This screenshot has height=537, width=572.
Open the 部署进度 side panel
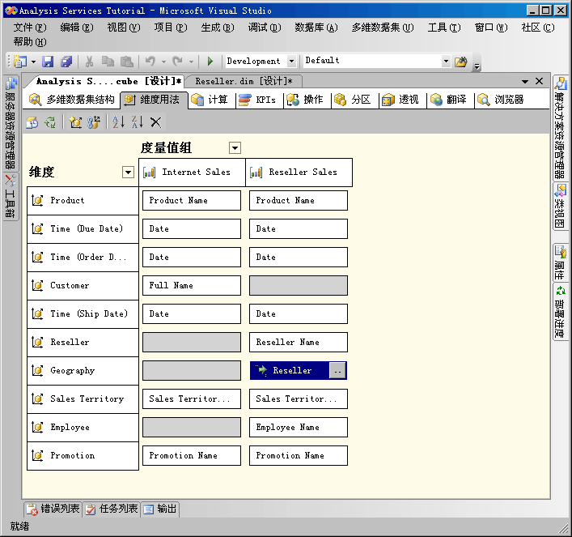tap(561, 312)
